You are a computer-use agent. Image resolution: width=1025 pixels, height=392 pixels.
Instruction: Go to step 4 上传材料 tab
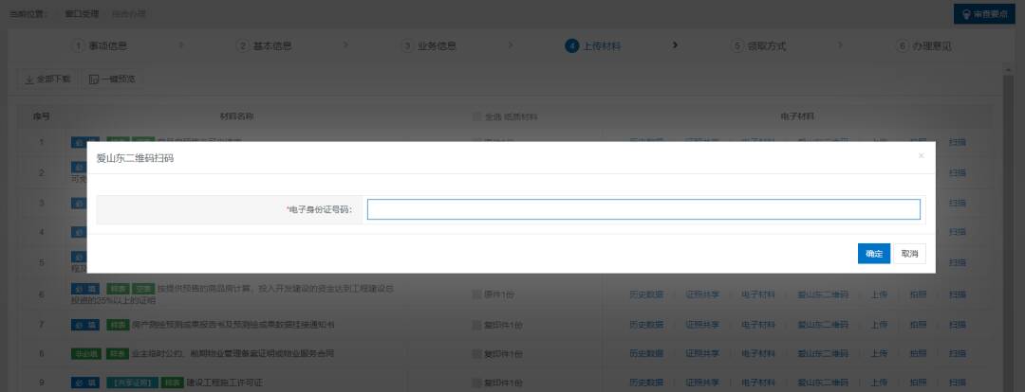click(x=593, y=45)
